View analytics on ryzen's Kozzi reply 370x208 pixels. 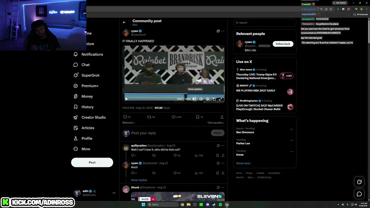click(x=199, y=173)
